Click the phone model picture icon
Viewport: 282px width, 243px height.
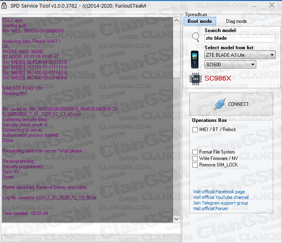(x=194, y=60)
